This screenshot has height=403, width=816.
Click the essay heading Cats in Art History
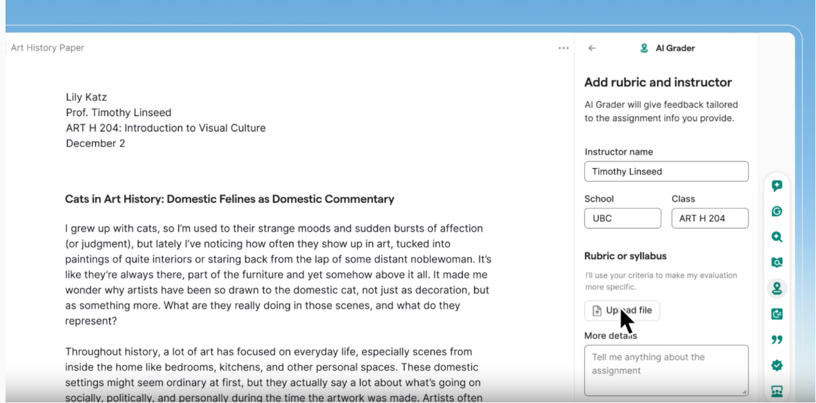pyautogui.click(x=229, y=199)
